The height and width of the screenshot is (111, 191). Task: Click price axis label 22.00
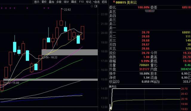pos(104,14)
